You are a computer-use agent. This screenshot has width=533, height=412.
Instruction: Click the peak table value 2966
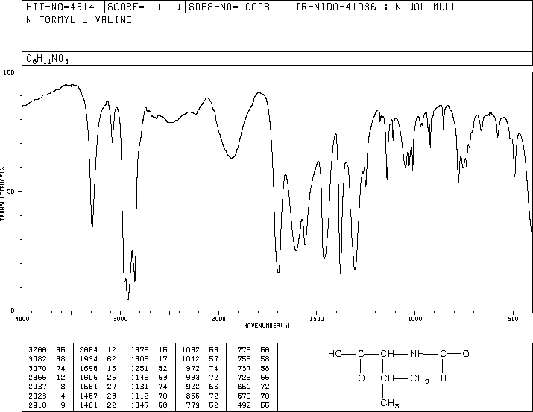click(x=37, y=377)
